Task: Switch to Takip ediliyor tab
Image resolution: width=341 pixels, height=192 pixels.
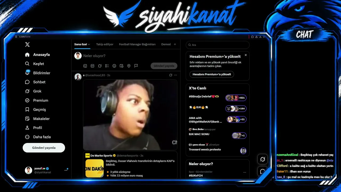Action: point(105,44)
